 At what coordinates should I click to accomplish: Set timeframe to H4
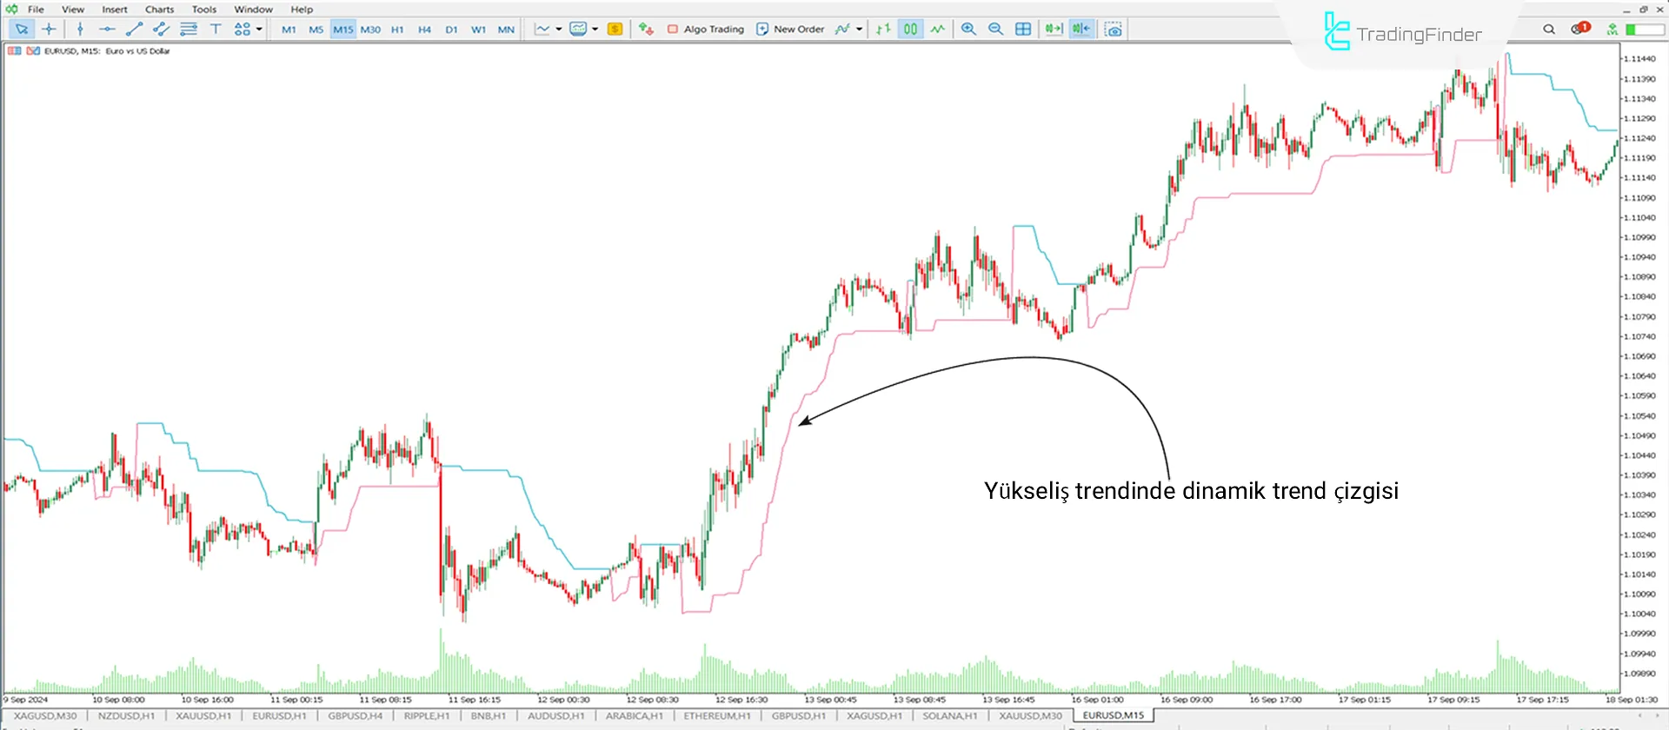424,30
